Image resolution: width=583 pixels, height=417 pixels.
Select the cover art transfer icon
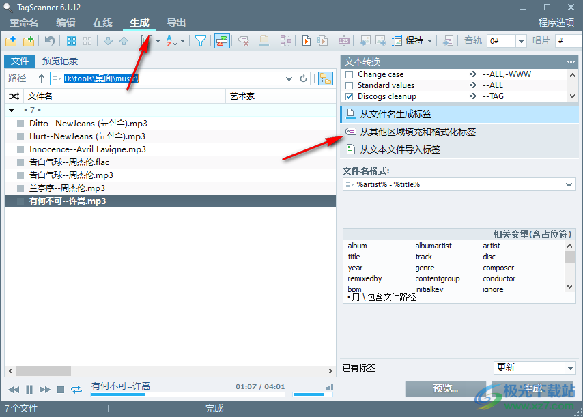click(222, 41)
